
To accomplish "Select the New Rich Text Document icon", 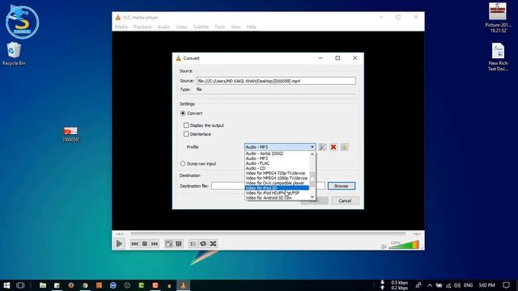I will [499, 57].
